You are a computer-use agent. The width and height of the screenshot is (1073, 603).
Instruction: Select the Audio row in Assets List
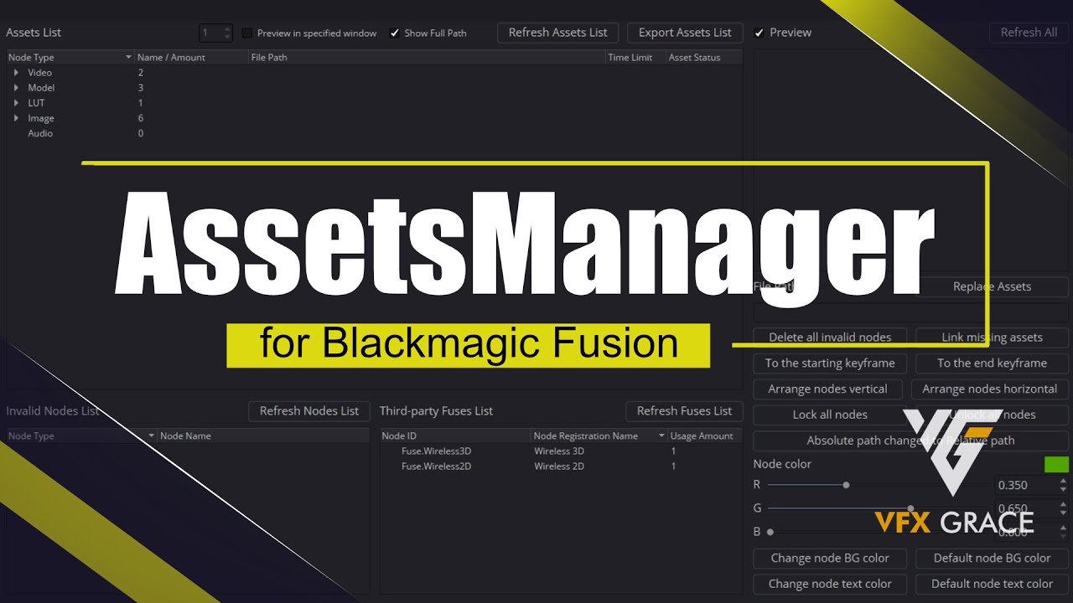[374, 134]
